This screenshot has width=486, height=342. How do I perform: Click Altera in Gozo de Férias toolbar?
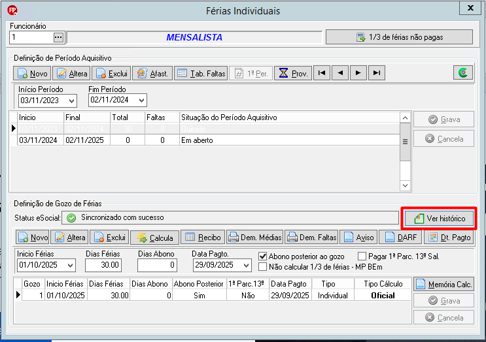[70, 238]
